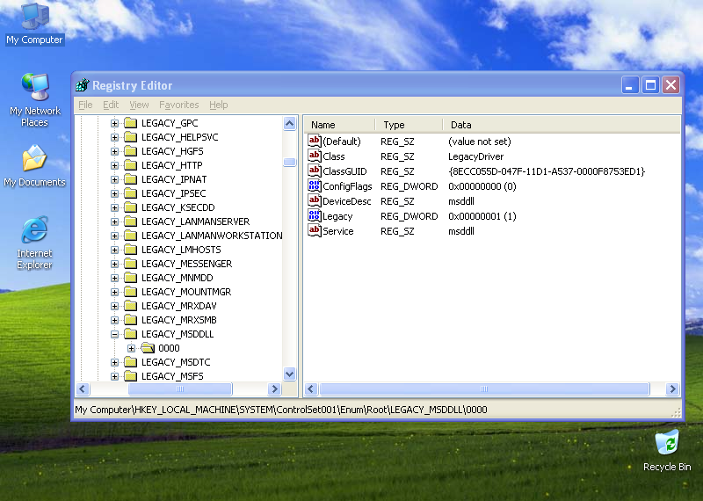Click the Type column header

coord(409,125)
